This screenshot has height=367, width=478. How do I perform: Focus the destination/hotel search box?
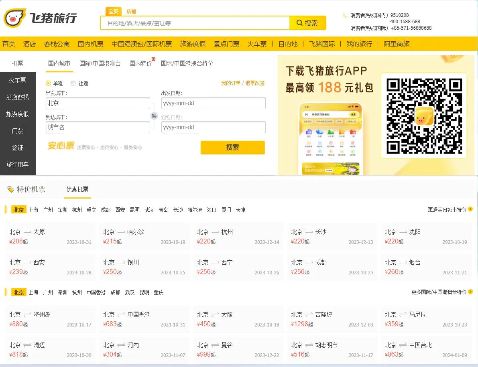[x=195, y=23]
